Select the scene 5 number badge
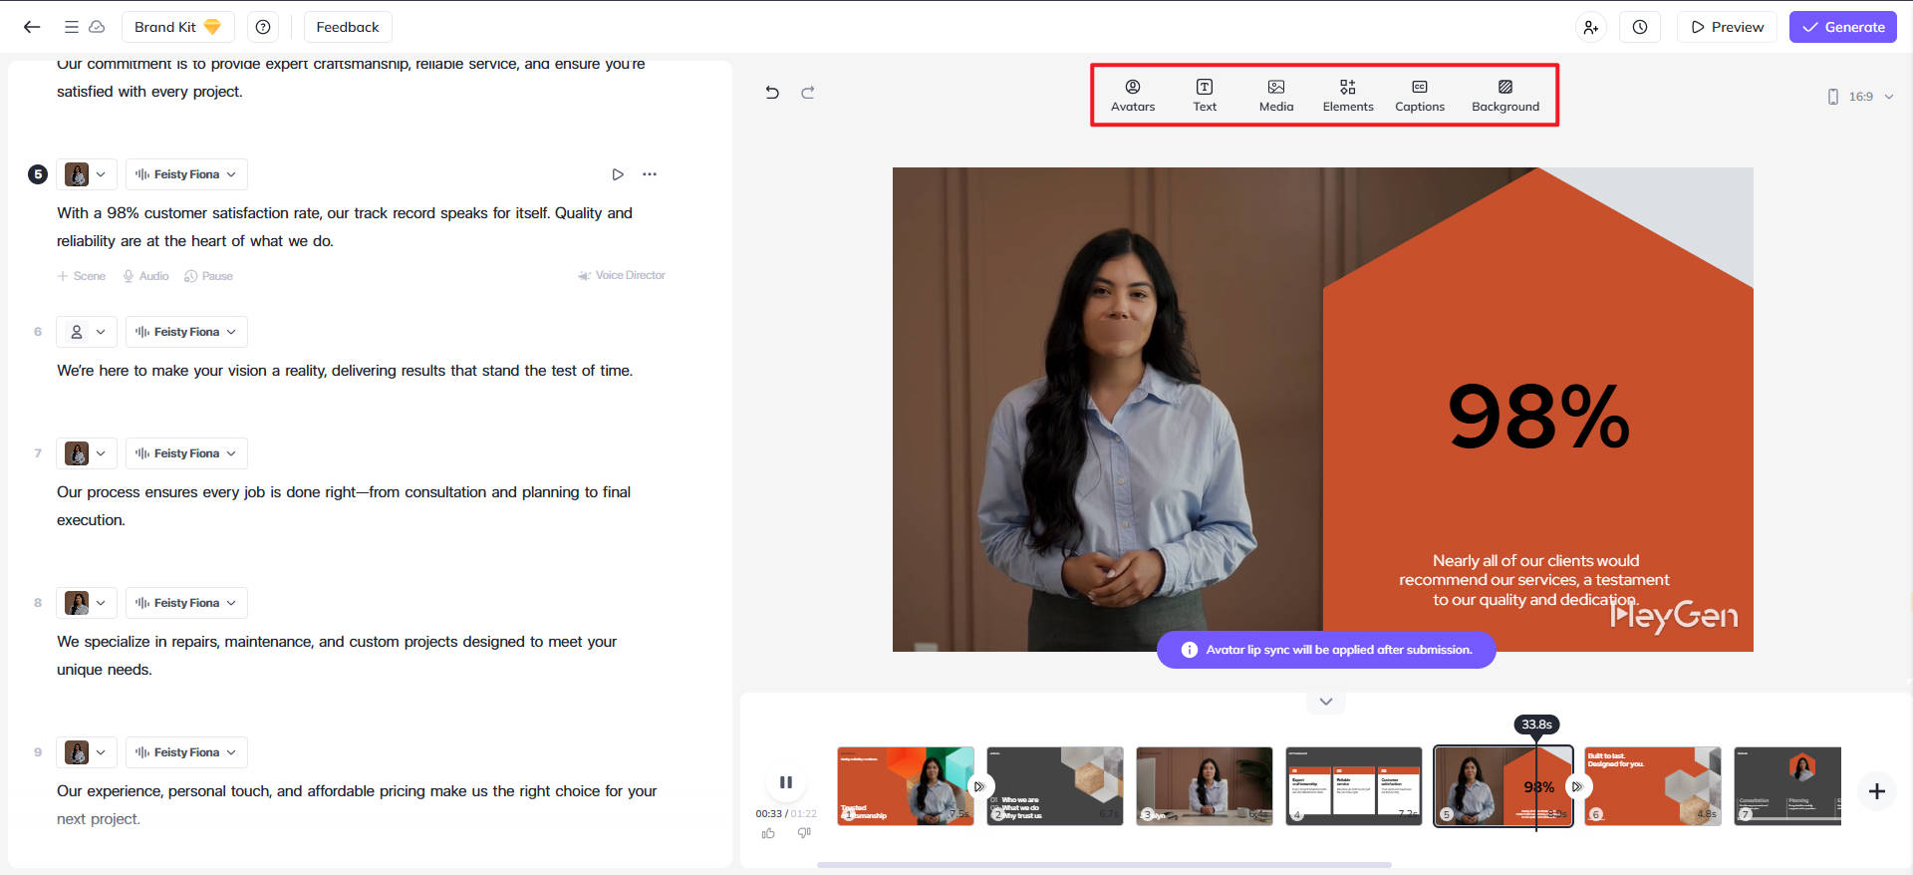Viewport: 1913px width, 875px height. [x=38, y=174]
